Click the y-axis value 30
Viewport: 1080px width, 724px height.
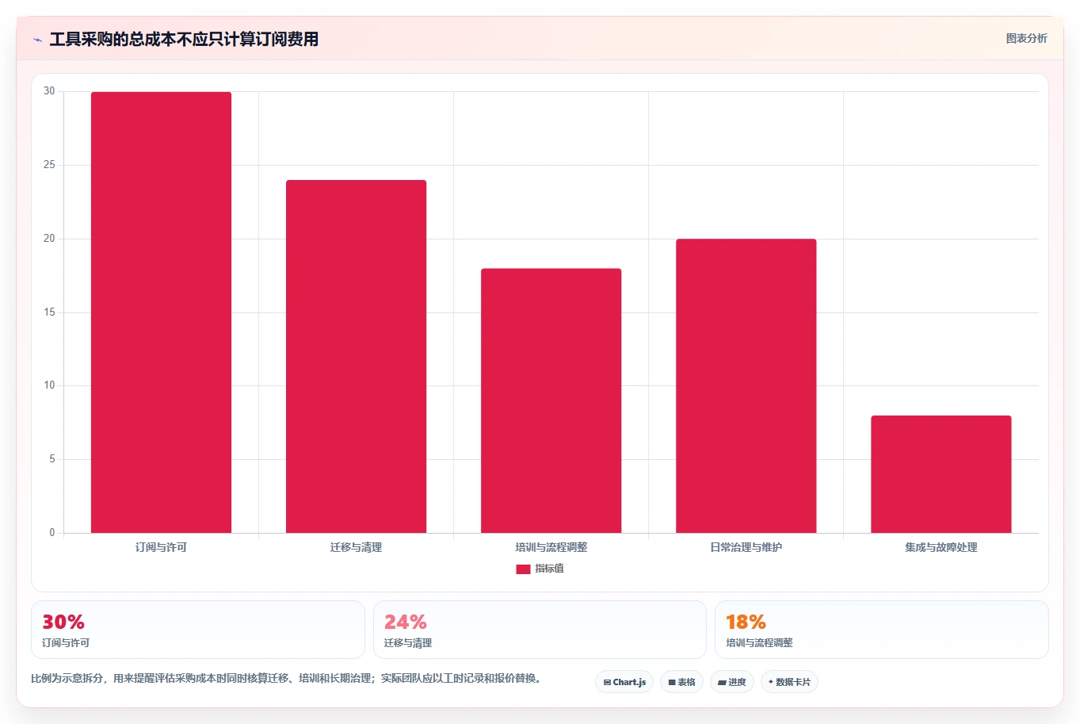tap(50, 91)
